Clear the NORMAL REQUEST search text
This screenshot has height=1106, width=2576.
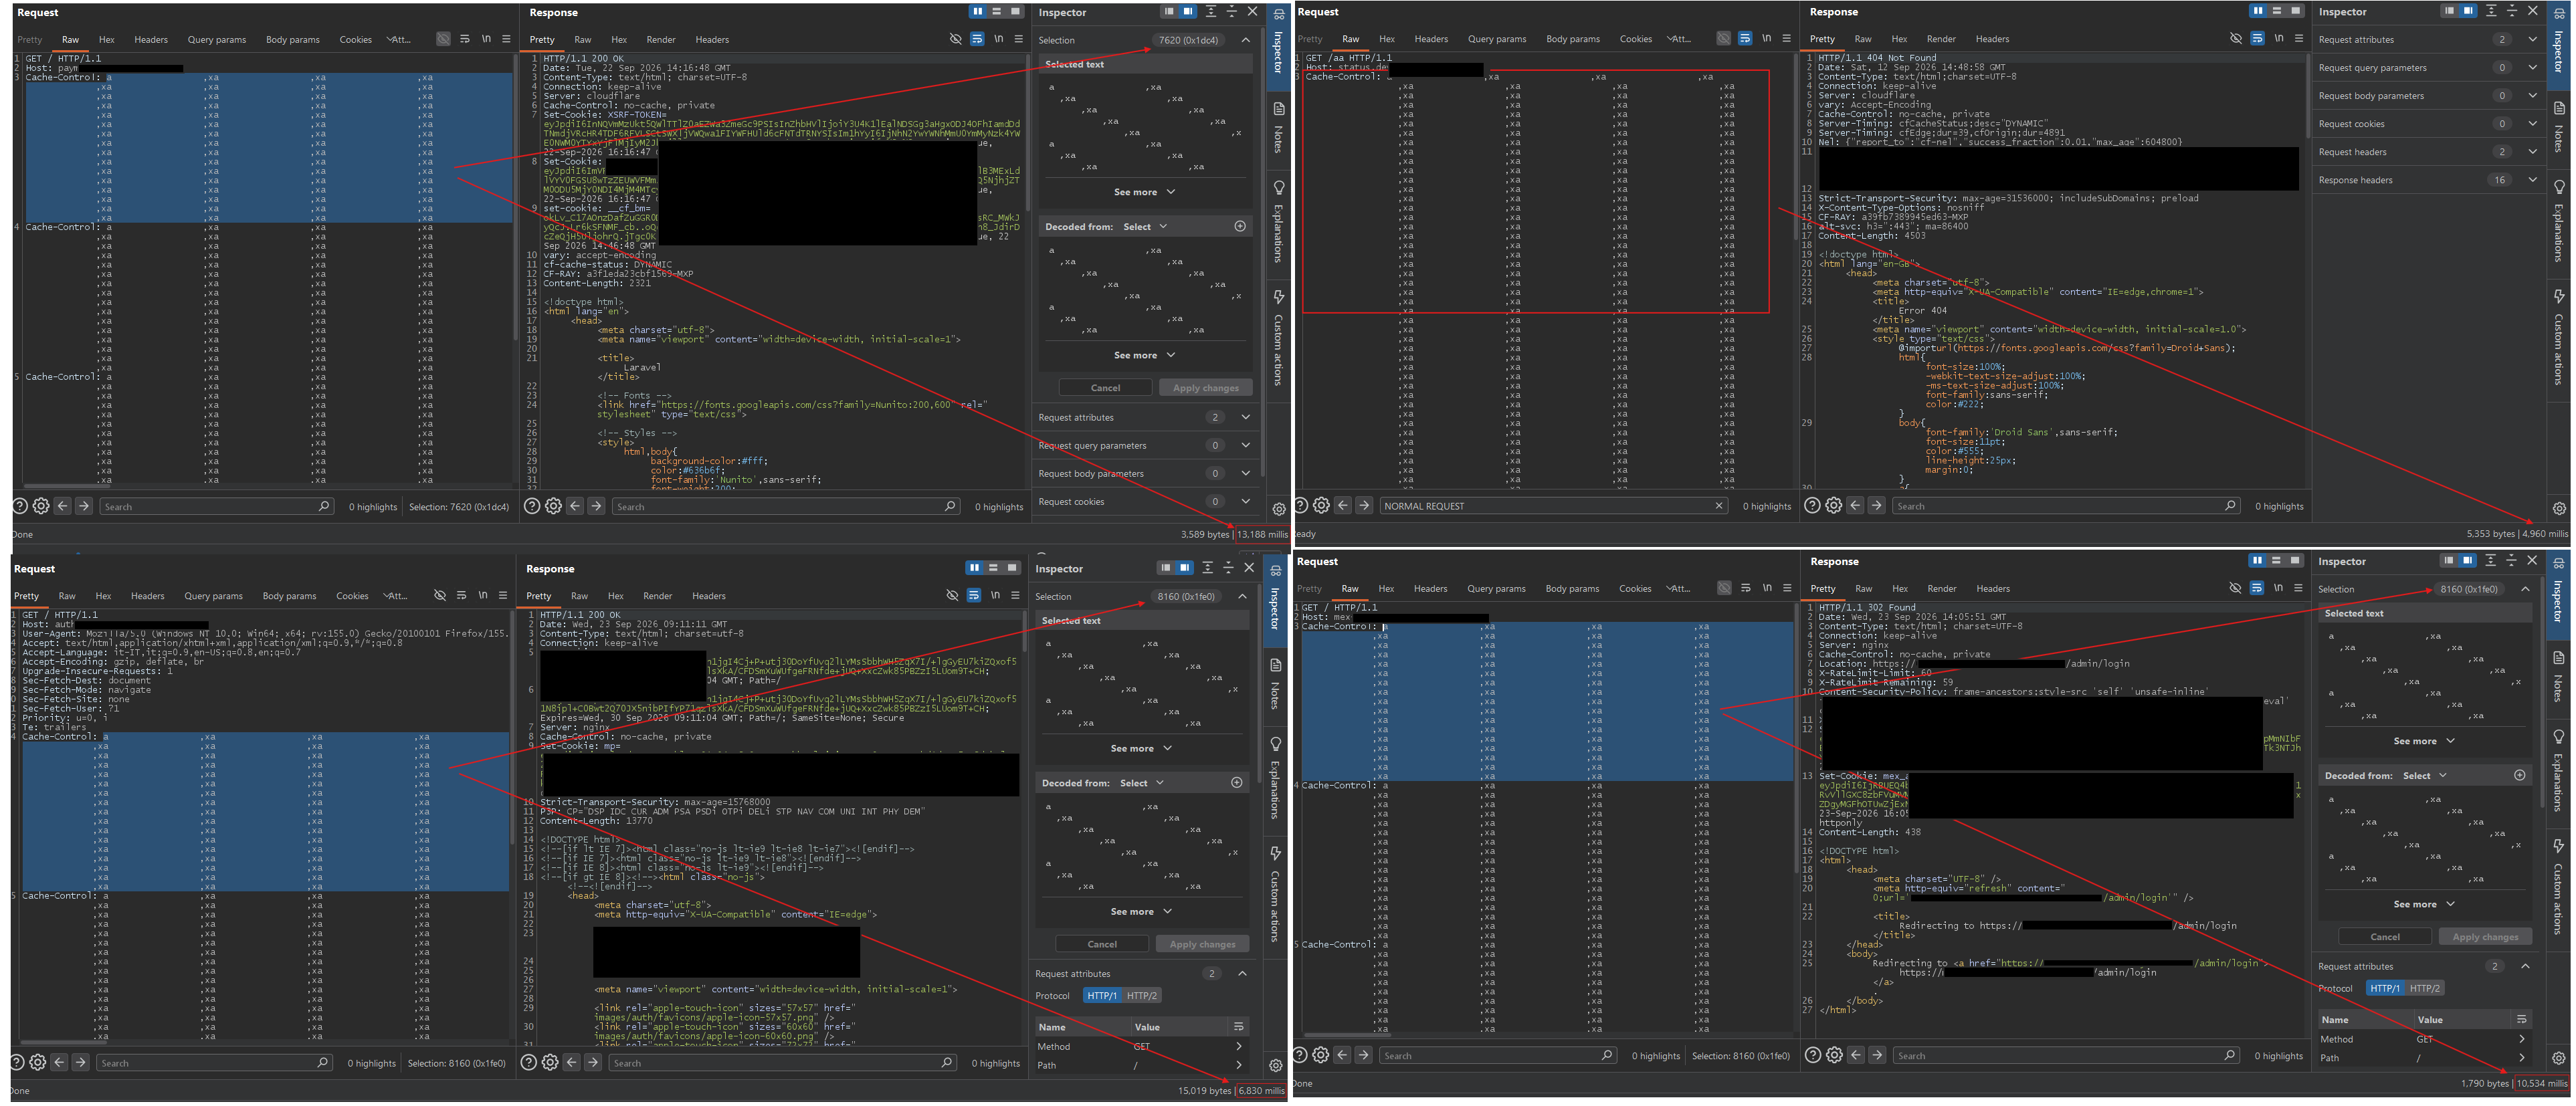pyautogui.click(x=1719, y=506)
